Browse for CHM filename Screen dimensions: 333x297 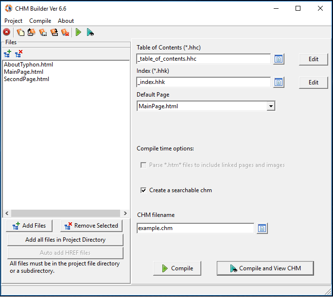point(262,228)
